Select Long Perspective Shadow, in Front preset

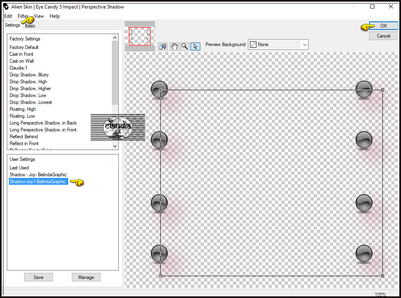[43, 130]
